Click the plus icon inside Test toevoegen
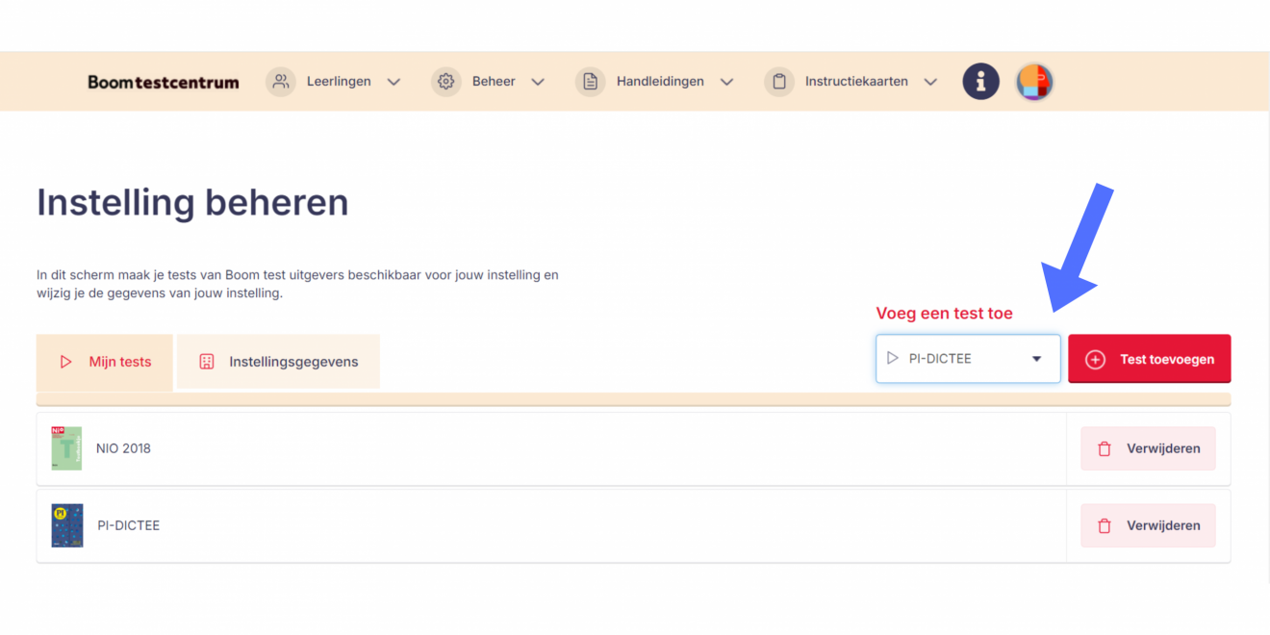Screen dimensions: 1270x635 [1095, 358]
